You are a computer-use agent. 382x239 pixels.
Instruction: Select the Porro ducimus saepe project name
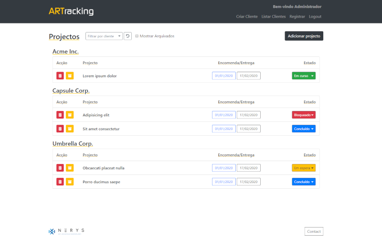[x=101, y=182]
